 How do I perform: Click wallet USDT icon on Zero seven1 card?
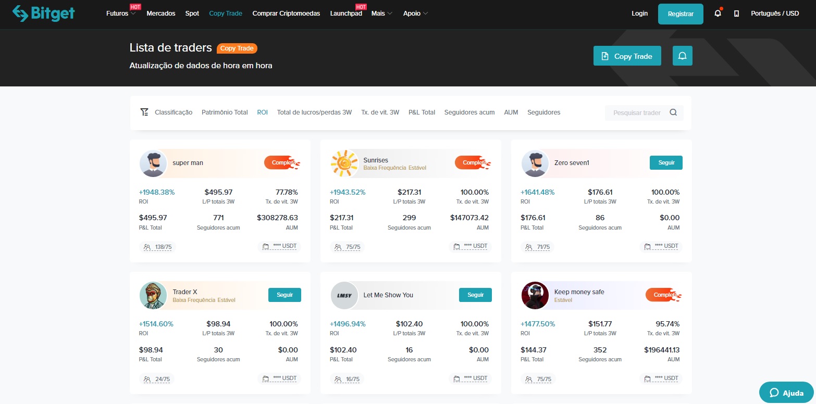tap(647, 246)
